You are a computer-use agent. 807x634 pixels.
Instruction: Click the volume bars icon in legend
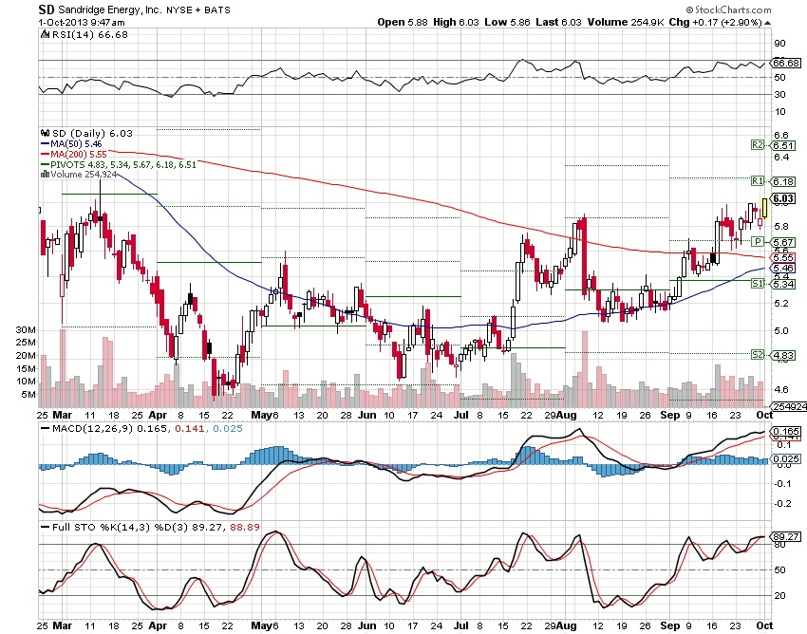(x=45, y=175)
